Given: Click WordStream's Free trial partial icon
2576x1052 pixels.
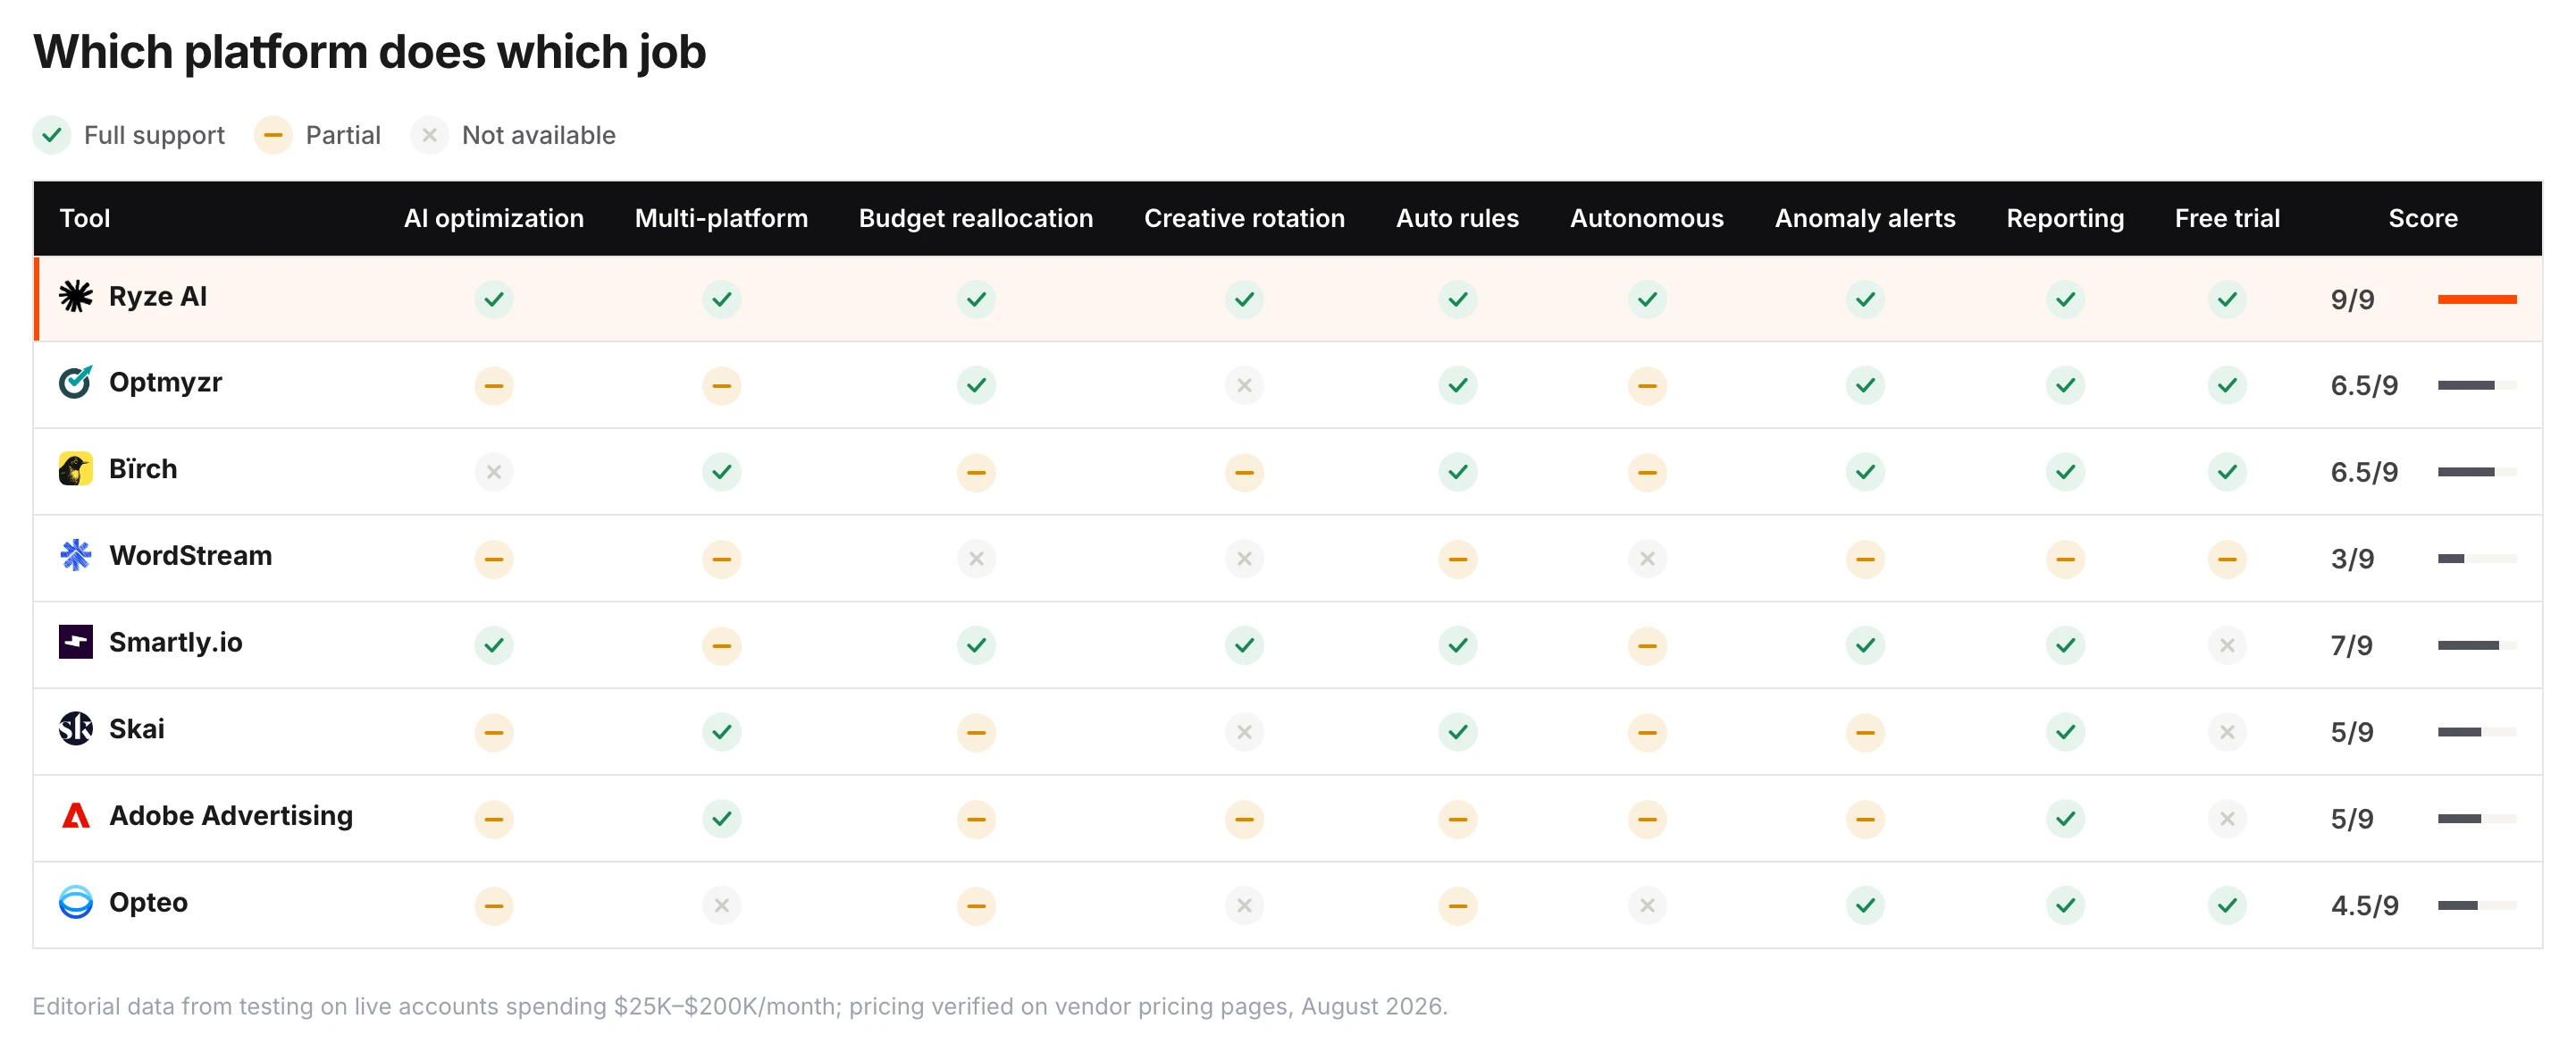Looking at the screenshot, I should [2227, 559].
